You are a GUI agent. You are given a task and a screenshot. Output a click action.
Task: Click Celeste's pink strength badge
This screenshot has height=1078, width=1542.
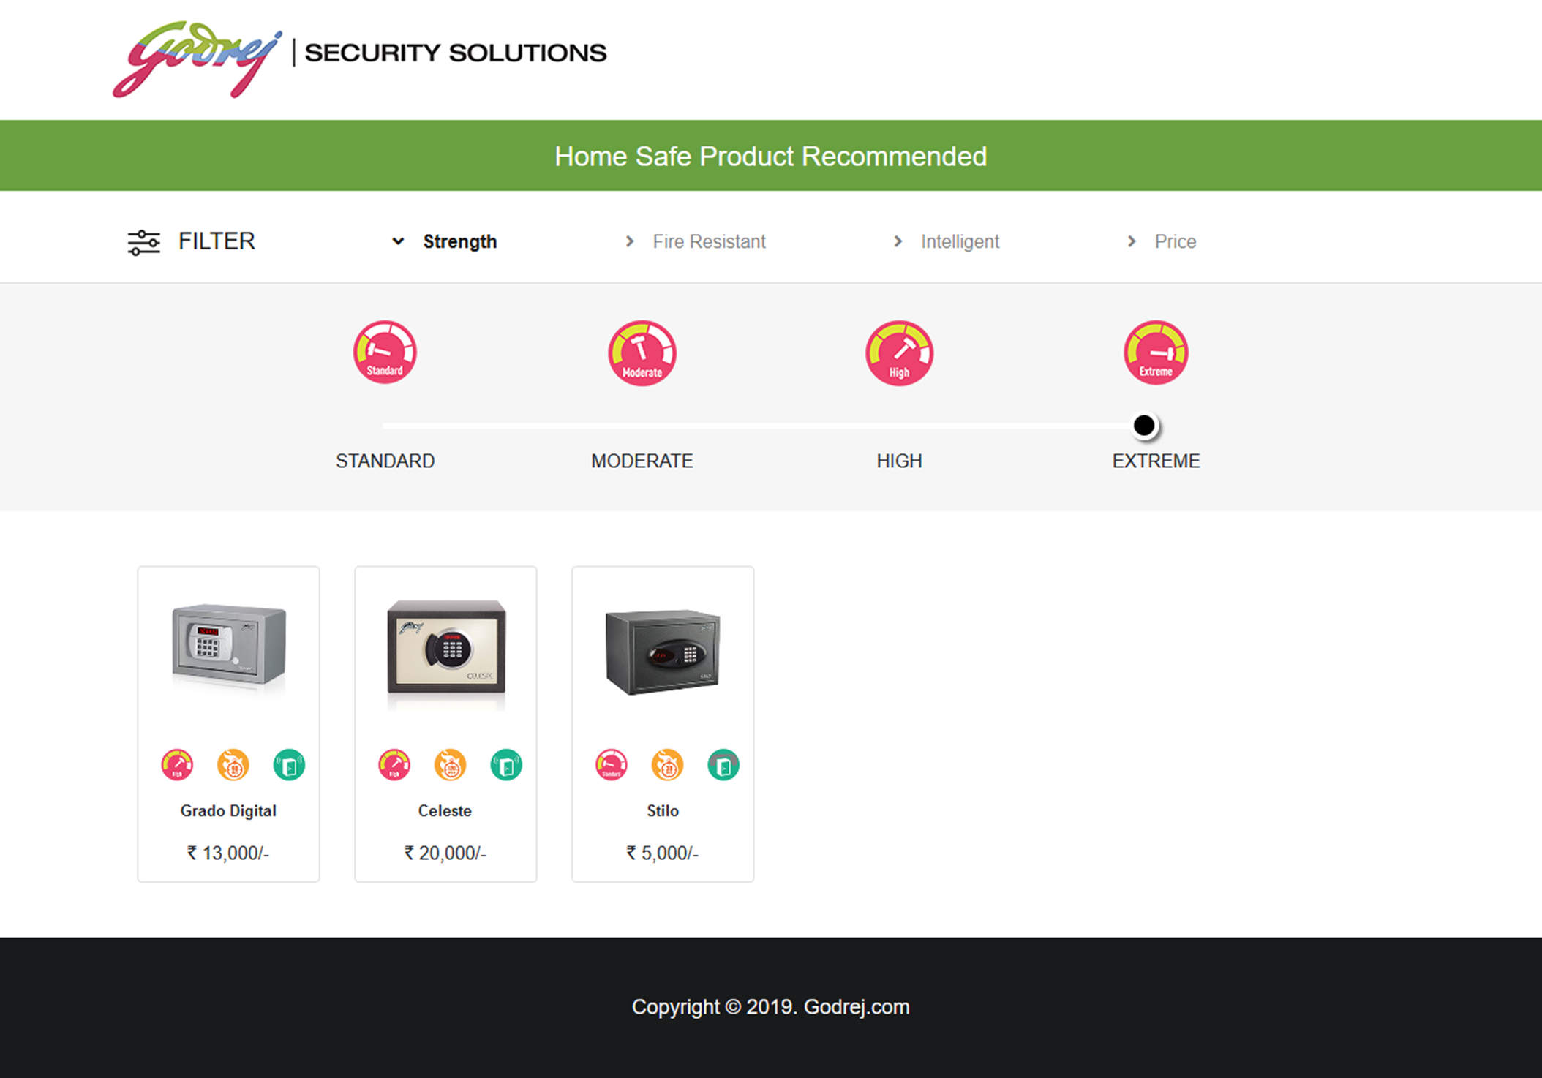click(x=394, y=765)
